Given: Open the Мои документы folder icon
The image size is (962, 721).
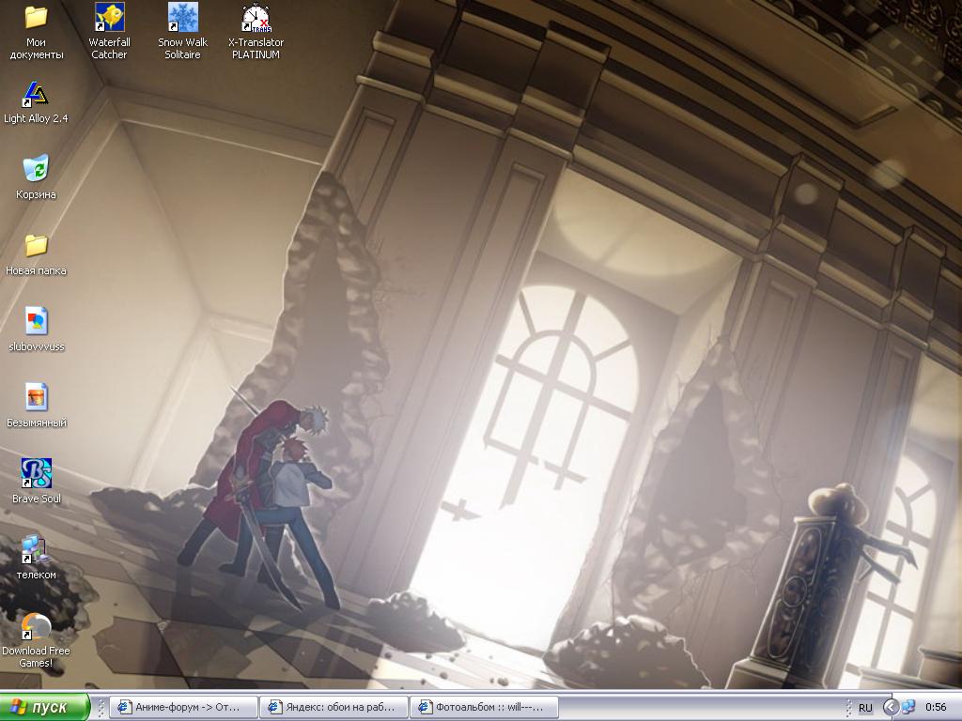Looking at the screenshot, I should click(37, 18).
